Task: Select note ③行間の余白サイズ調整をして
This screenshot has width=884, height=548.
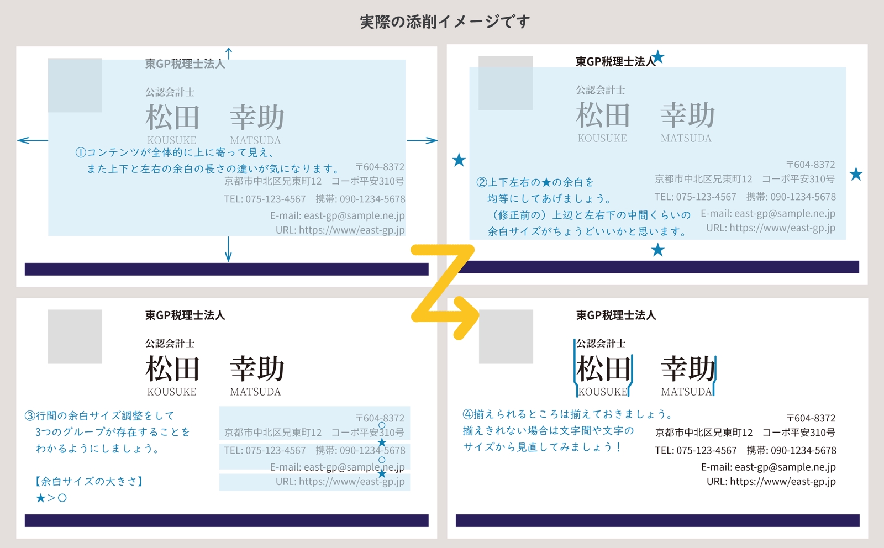Action: tap(99, 415)
